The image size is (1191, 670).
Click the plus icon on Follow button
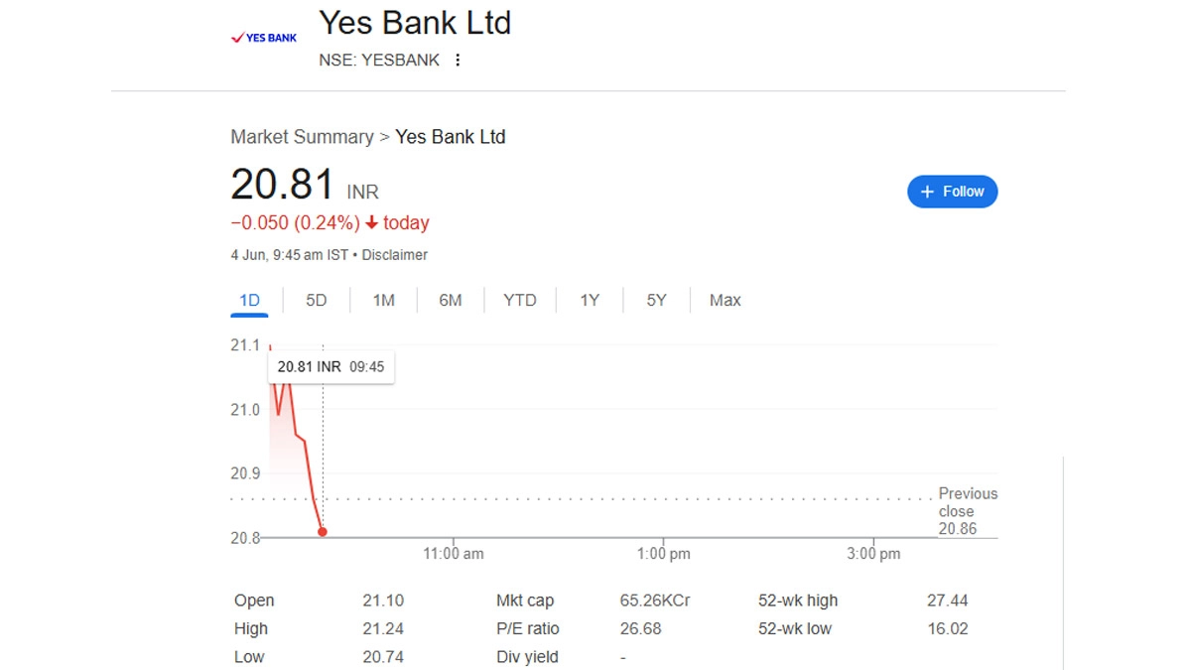click(927, 192)
